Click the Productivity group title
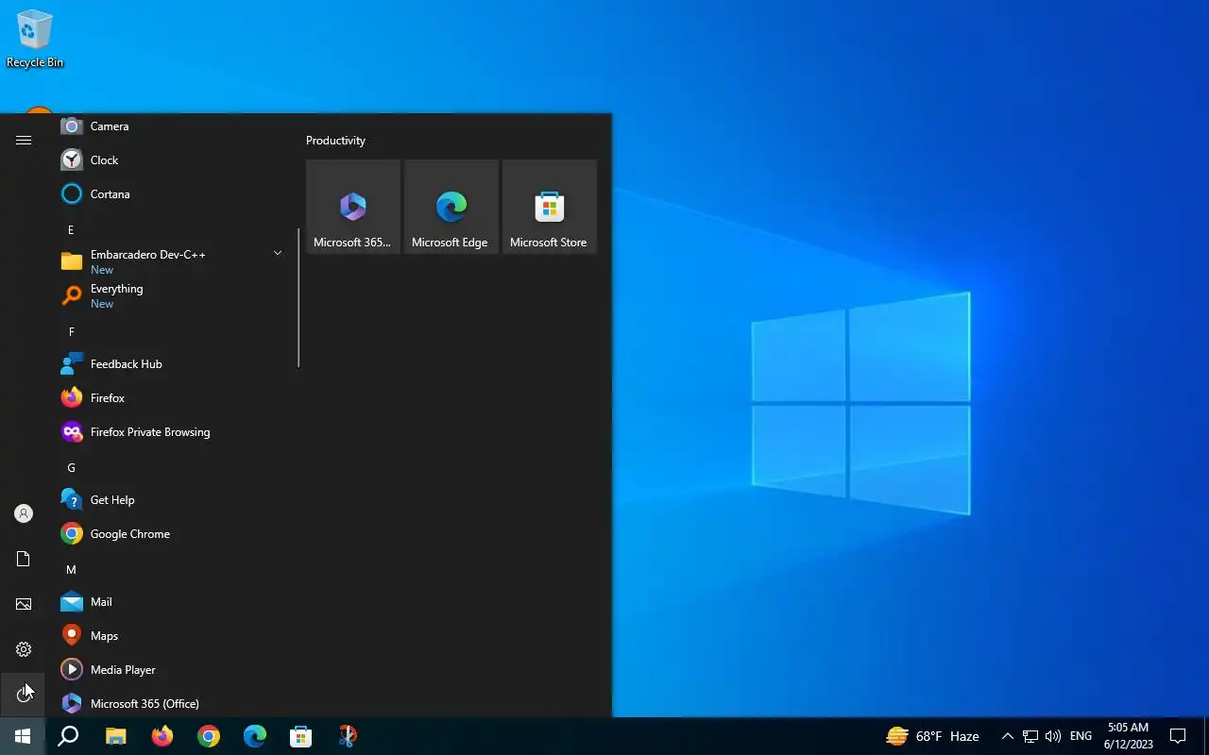The height and width of the screenshot is (755, 1209). tap(335, 141)
